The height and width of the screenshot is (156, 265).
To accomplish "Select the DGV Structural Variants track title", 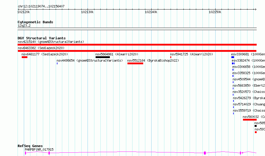I will click(x=42, y=38).
